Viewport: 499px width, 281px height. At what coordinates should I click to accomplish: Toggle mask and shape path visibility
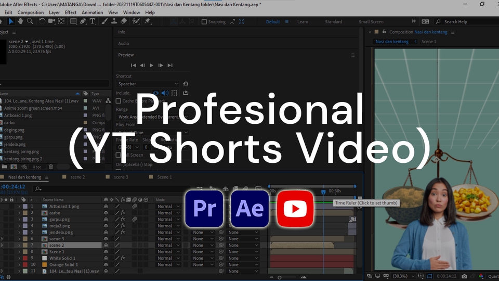click(x=430, y=276)
